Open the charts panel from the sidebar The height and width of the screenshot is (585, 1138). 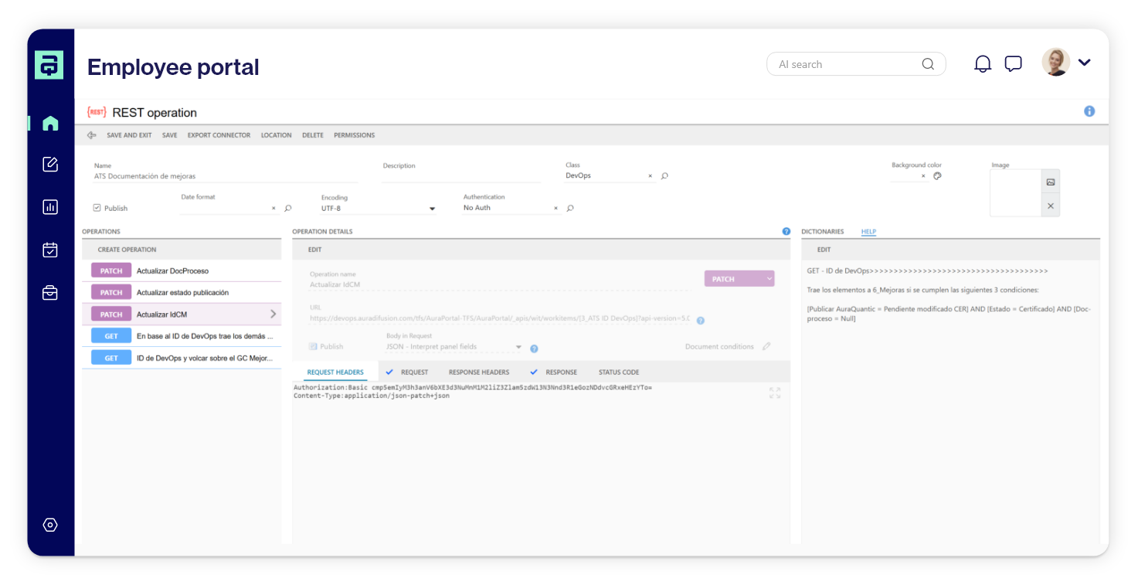click(x=49, y=207)
